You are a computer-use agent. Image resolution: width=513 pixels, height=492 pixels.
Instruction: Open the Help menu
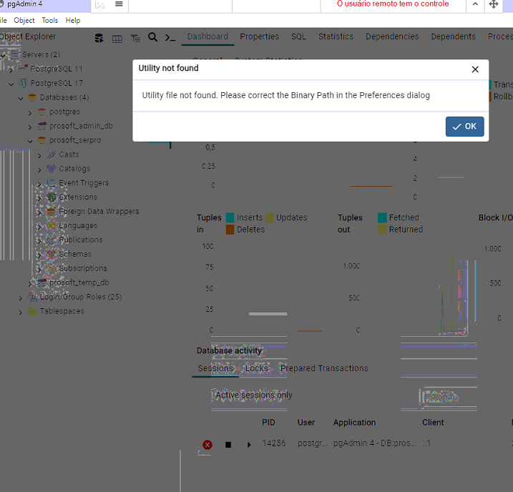tap(73, 20)
